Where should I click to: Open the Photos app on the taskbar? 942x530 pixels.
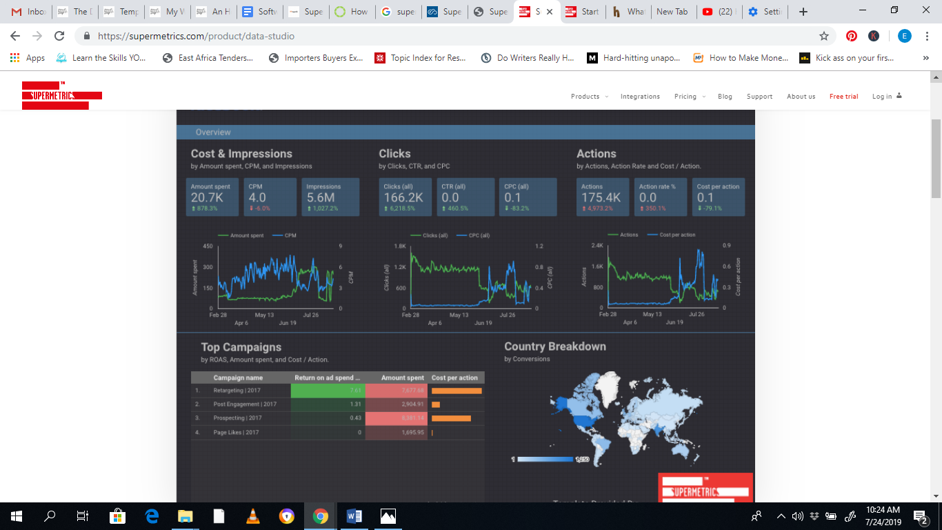pos(388,516)
